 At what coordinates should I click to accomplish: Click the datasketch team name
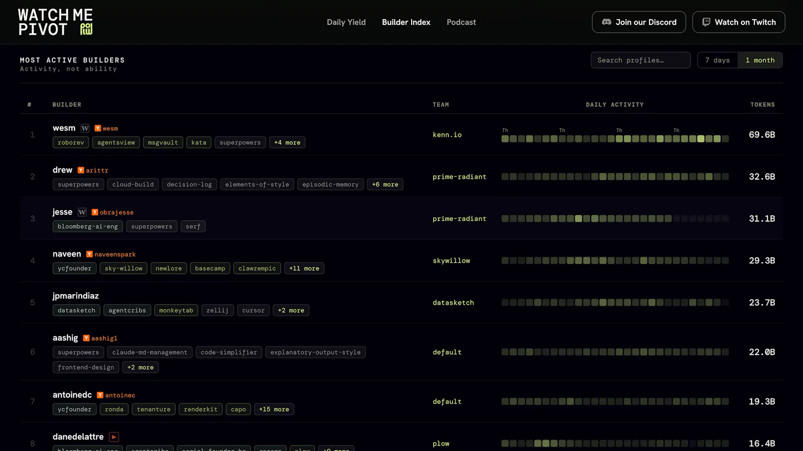(453, 303)
